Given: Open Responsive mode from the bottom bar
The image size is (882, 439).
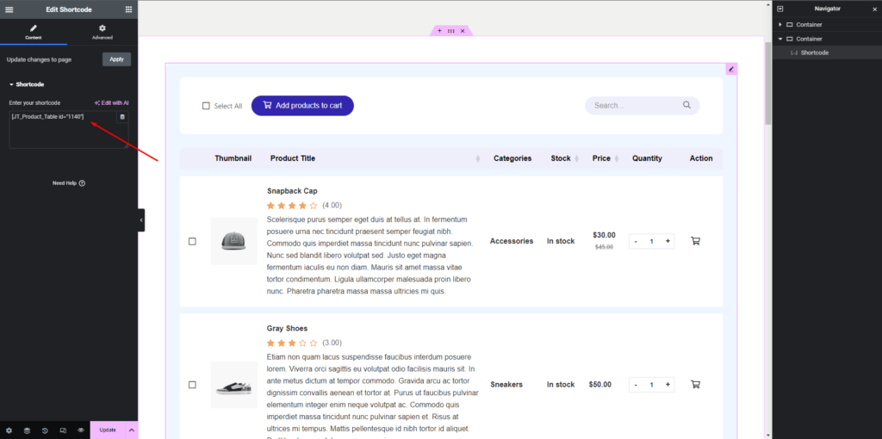Looking at the screenshot, I should (x=63, y=430).
